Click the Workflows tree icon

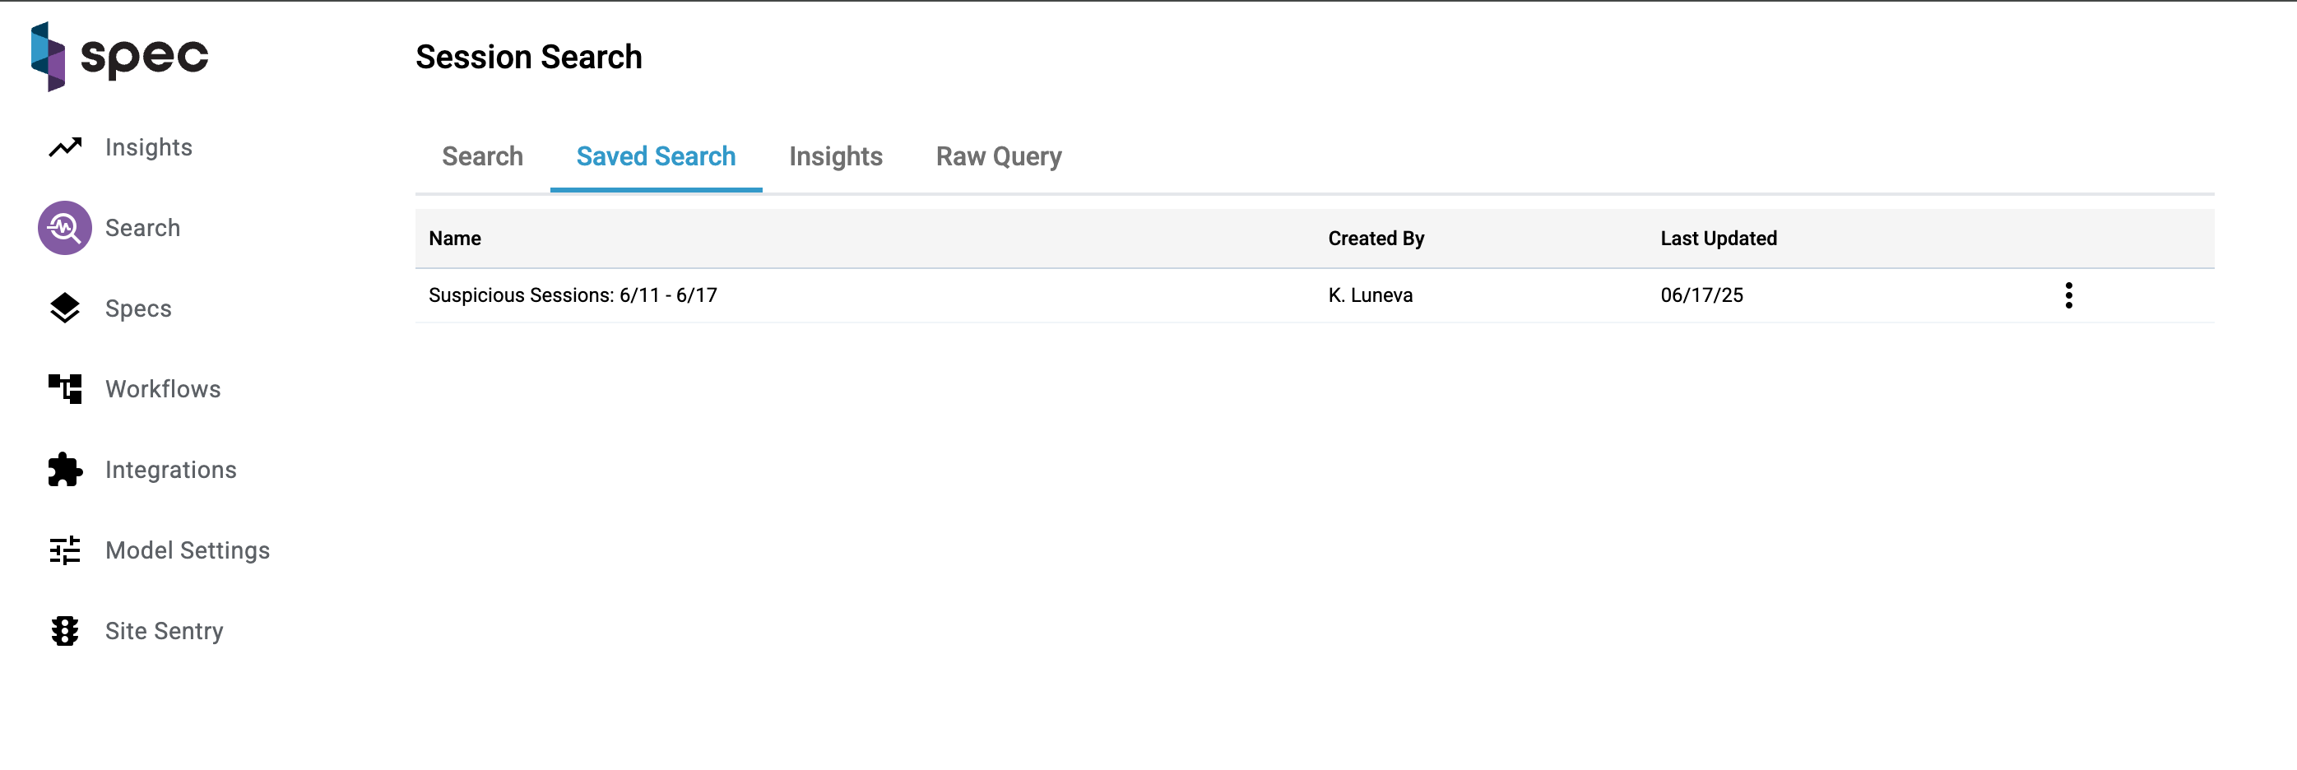65,388
